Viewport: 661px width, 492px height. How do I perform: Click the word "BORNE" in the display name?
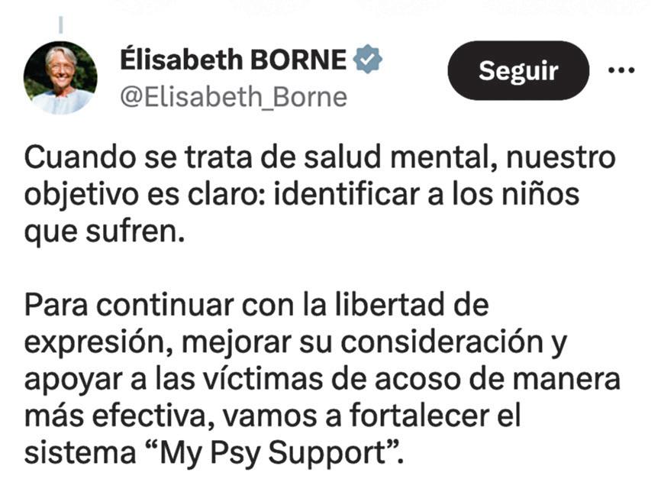[298, 60]
